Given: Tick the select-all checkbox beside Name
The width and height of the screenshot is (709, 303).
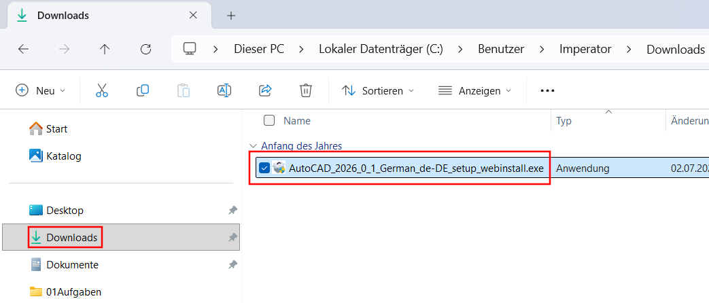Looking at the screenshot, I should coord(269,120).
